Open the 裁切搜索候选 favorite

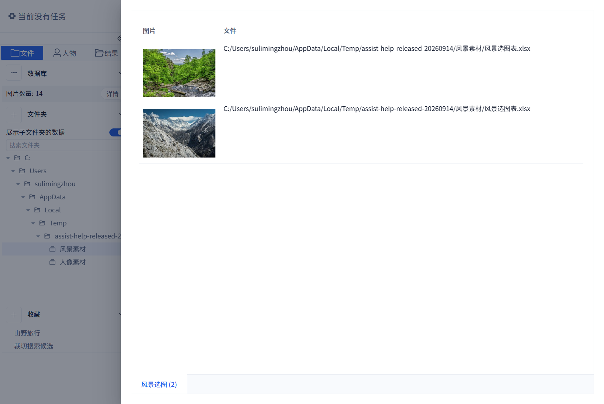coord(33,346)
